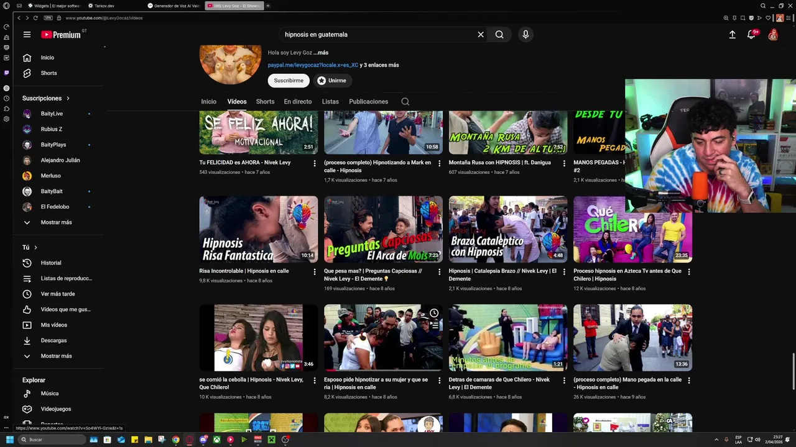Click the Suscribirme button
Image resolution: width=796 pixels, height=447 pixels.
click(x=289, y=81)
